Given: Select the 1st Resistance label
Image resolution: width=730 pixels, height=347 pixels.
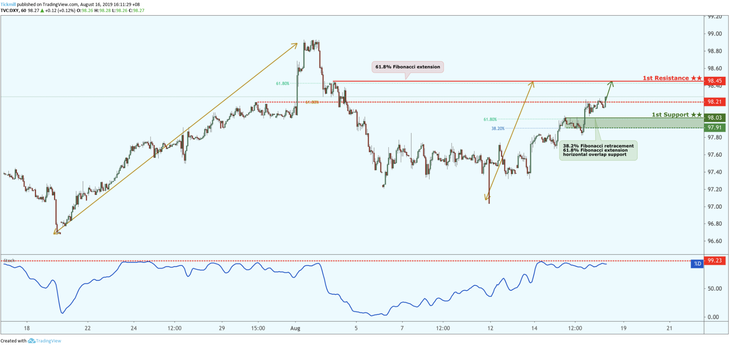Looking at the screenshot, I should (672, 78).
